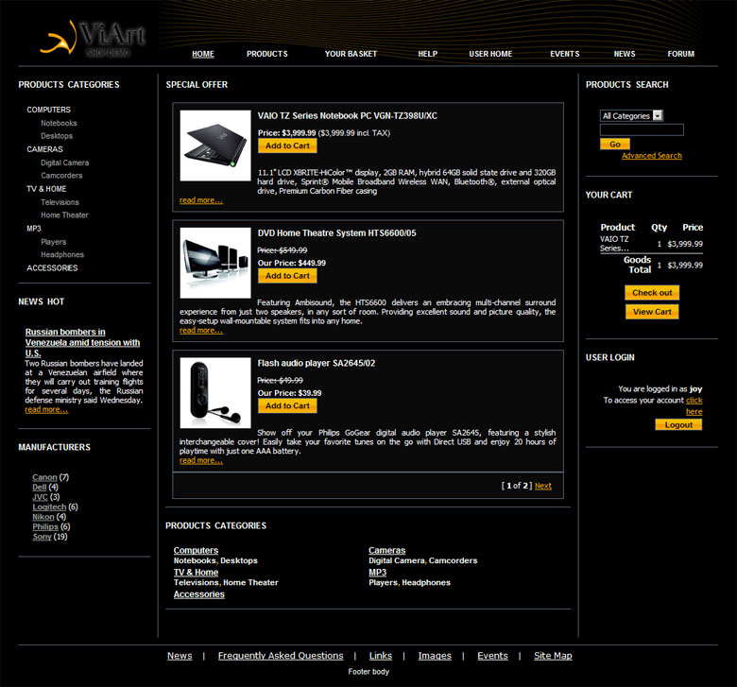This screenshot has width=737, height=687.
Task: Read more about Flash audio player
Action: point(201,460)
